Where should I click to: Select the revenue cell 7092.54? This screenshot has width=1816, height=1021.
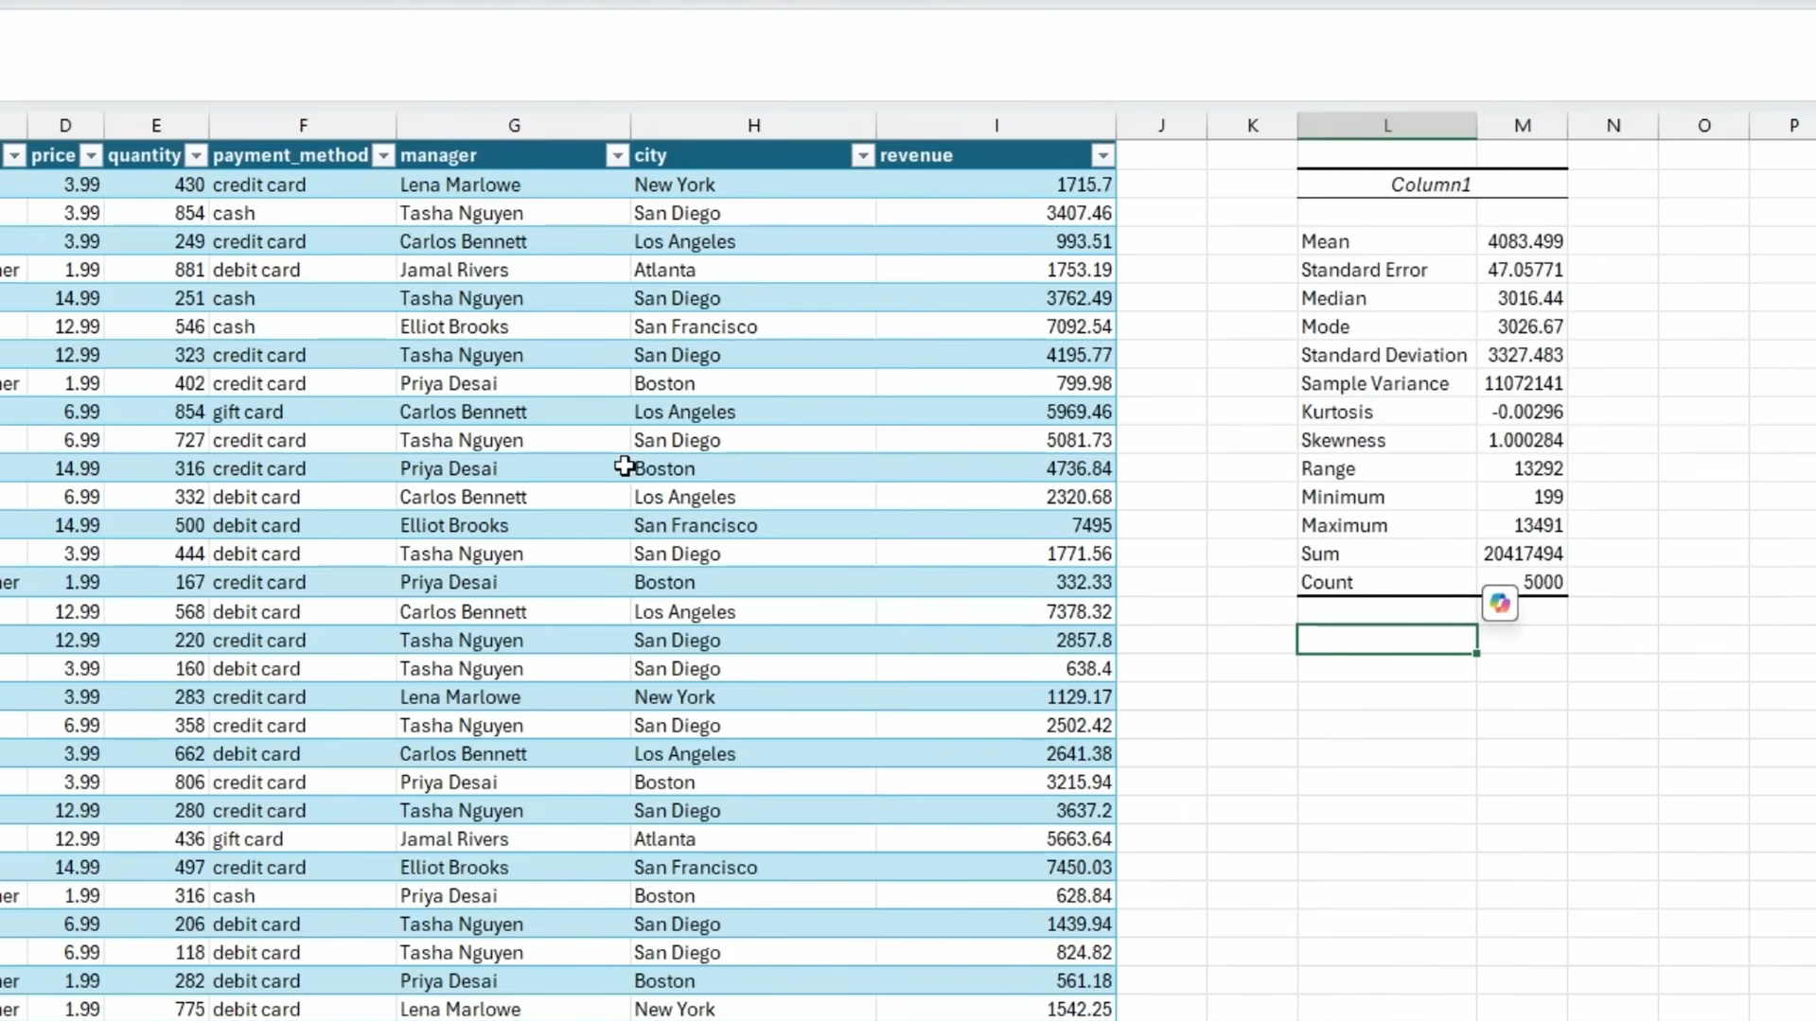[x=996, y=326]
